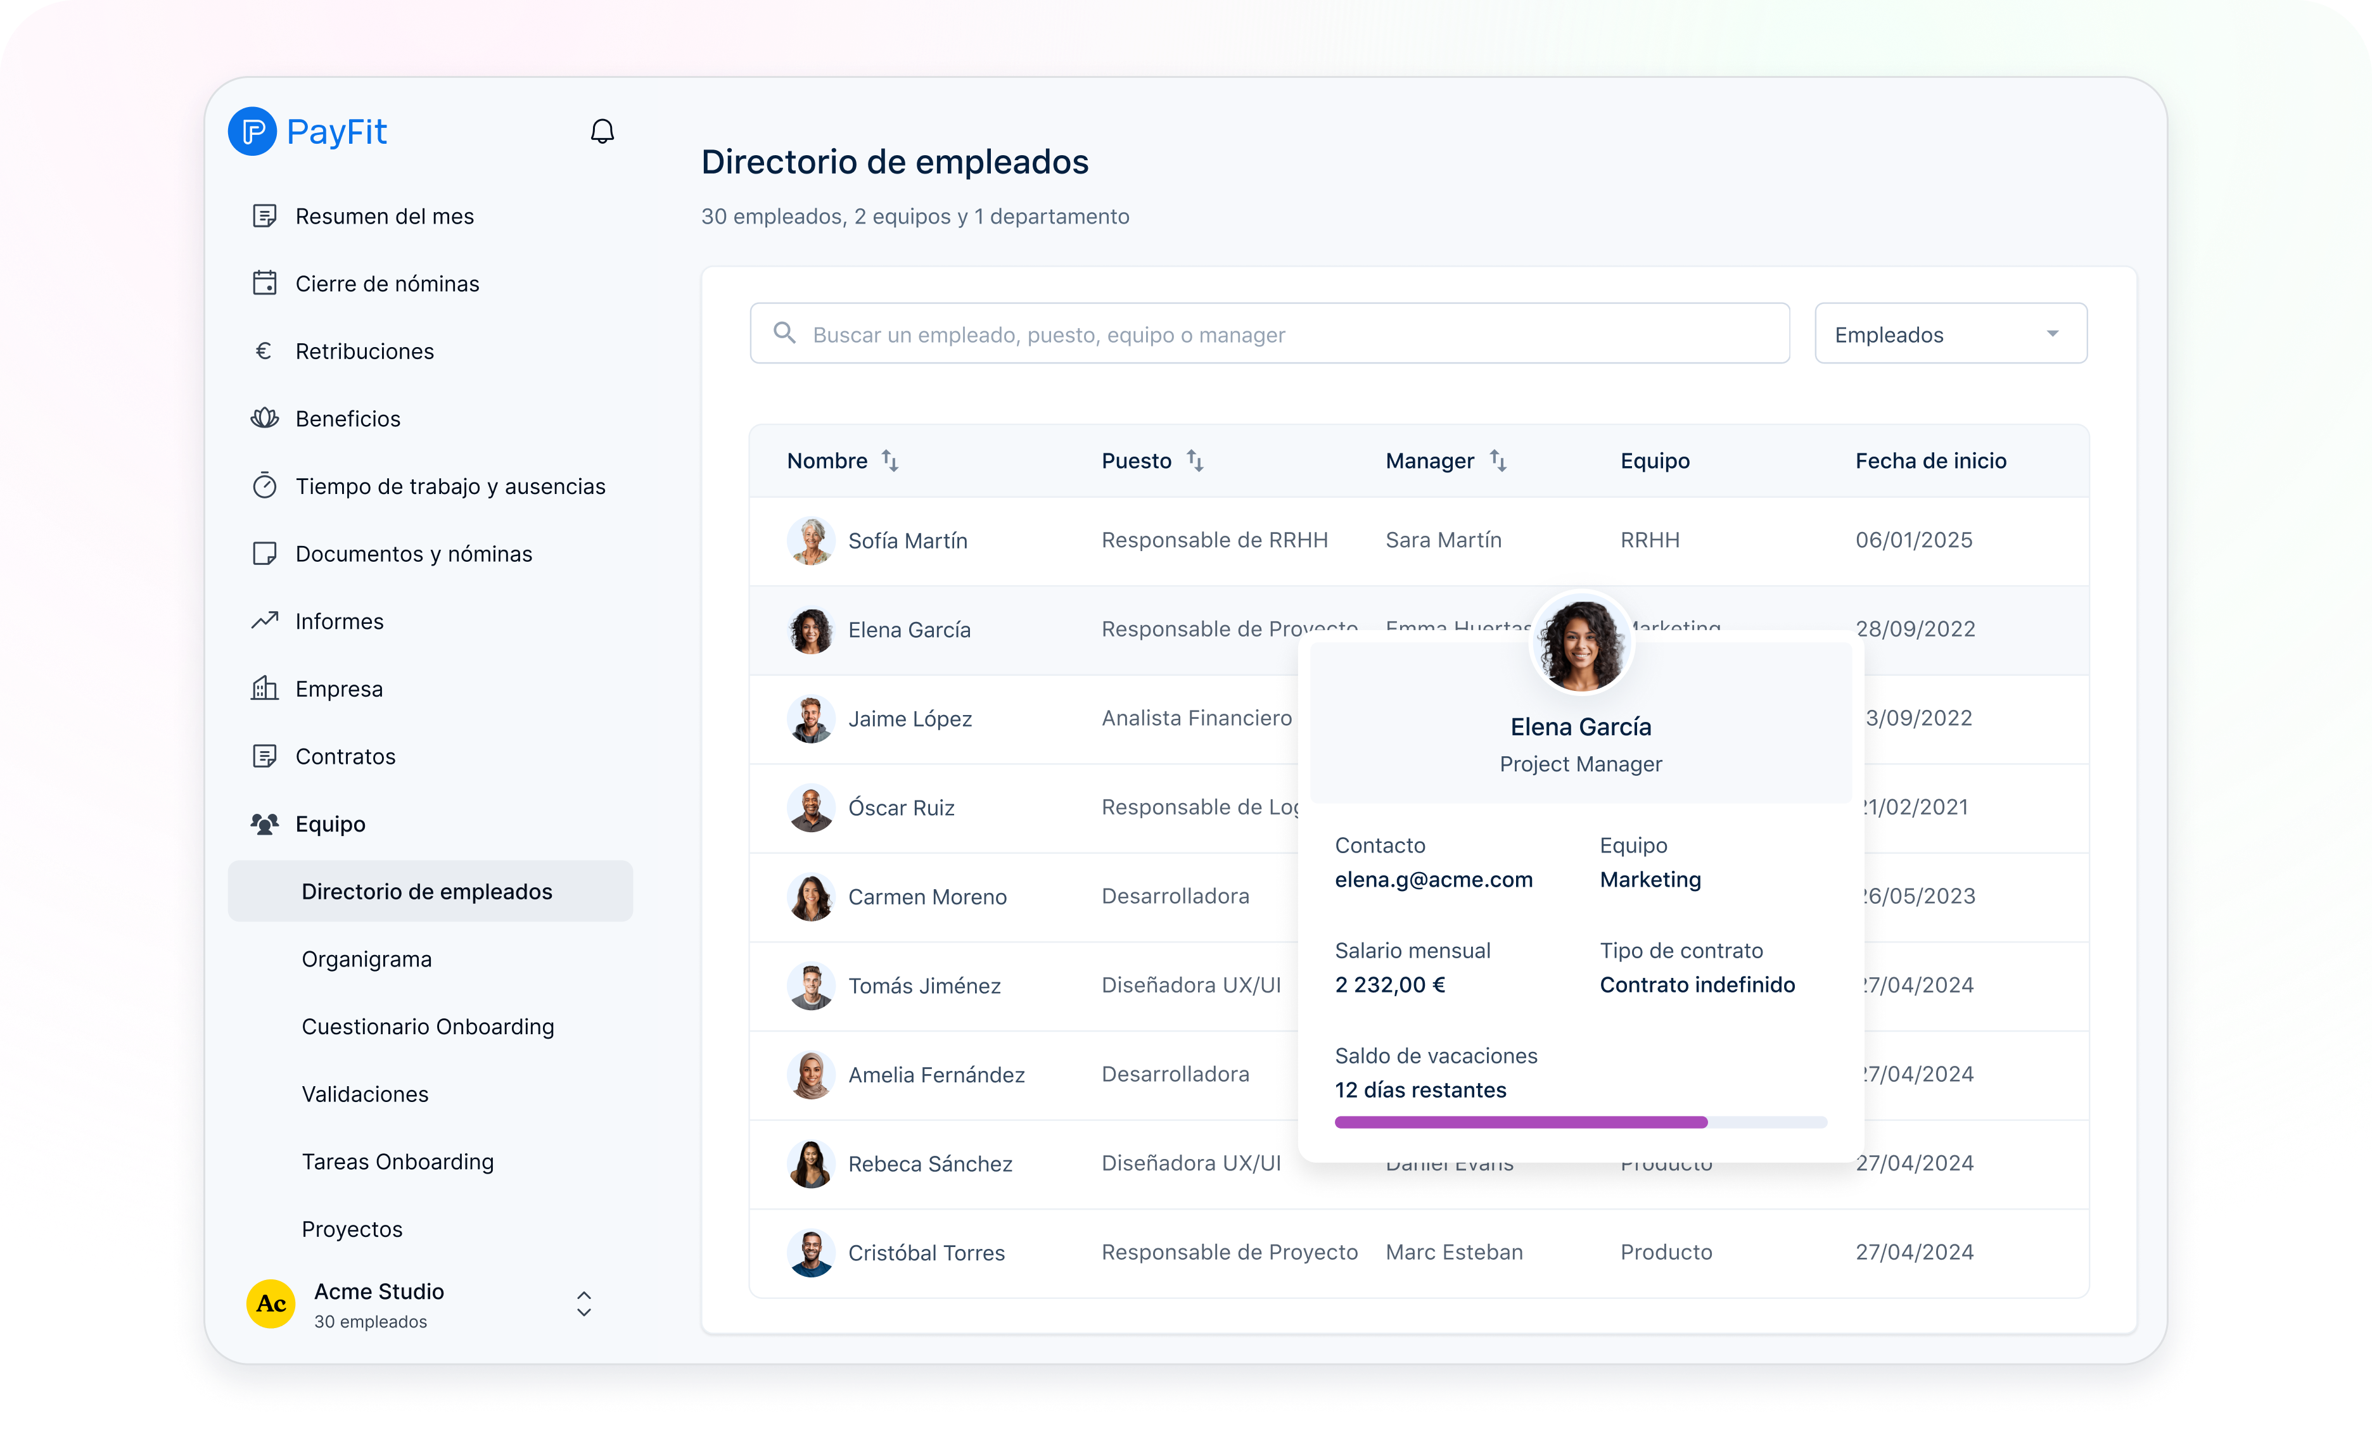Select the Tiempo de trabajo clock icon
2372x1444 pixels.
[265, 486]
